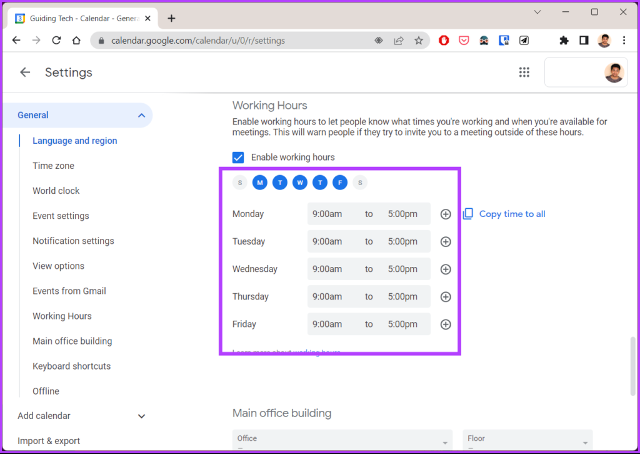Toggle Saturday working day circle
The height and width of the screenshot is (454, 640).
click(x=360, y=183)
